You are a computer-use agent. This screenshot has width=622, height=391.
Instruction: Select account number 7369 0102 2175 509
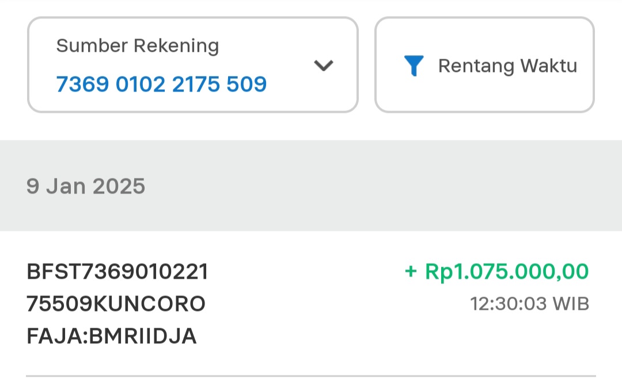coord(161,84)
